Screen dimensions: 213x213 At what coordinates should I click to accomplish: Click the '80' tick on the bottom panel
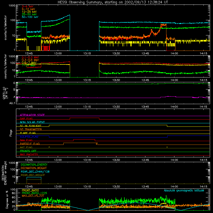14,193
